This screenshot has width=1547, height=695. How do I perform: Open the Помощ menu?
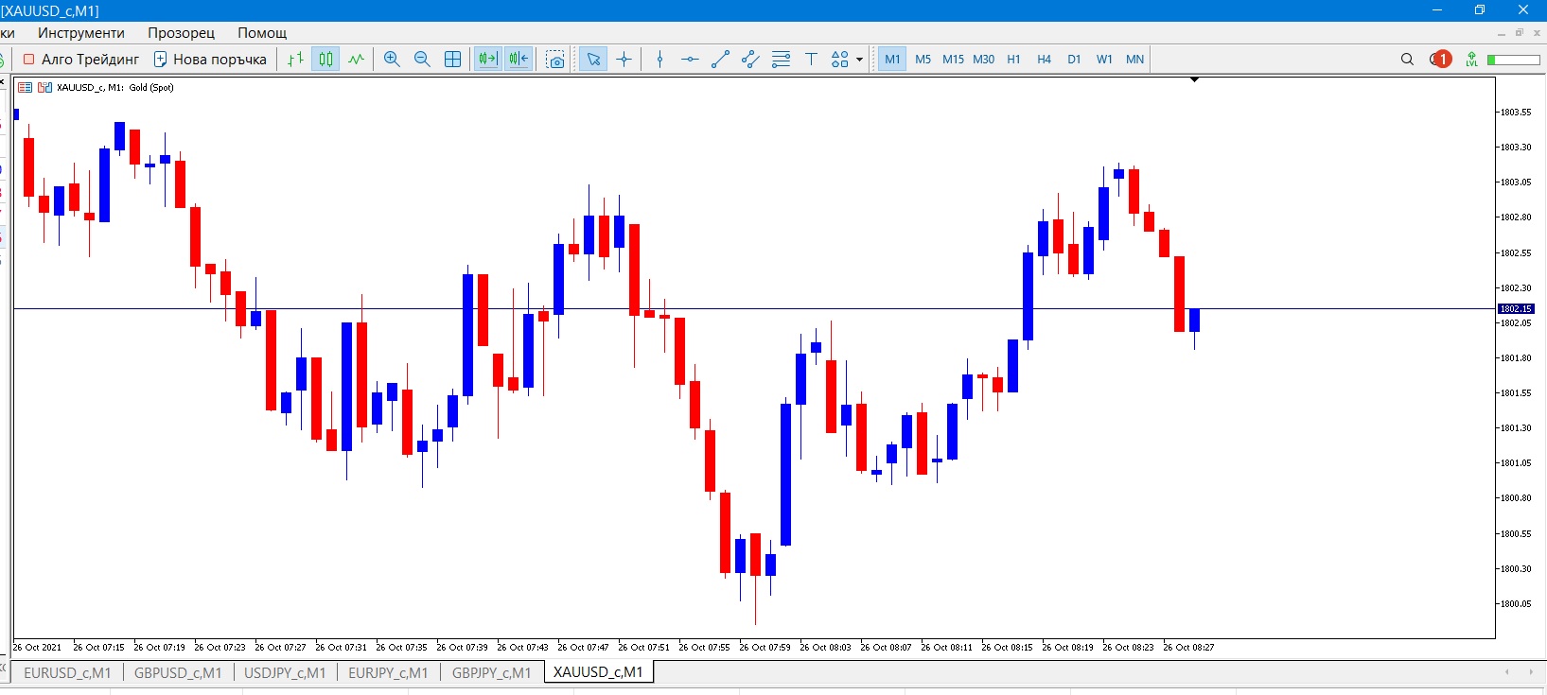[x=262, y=32]
